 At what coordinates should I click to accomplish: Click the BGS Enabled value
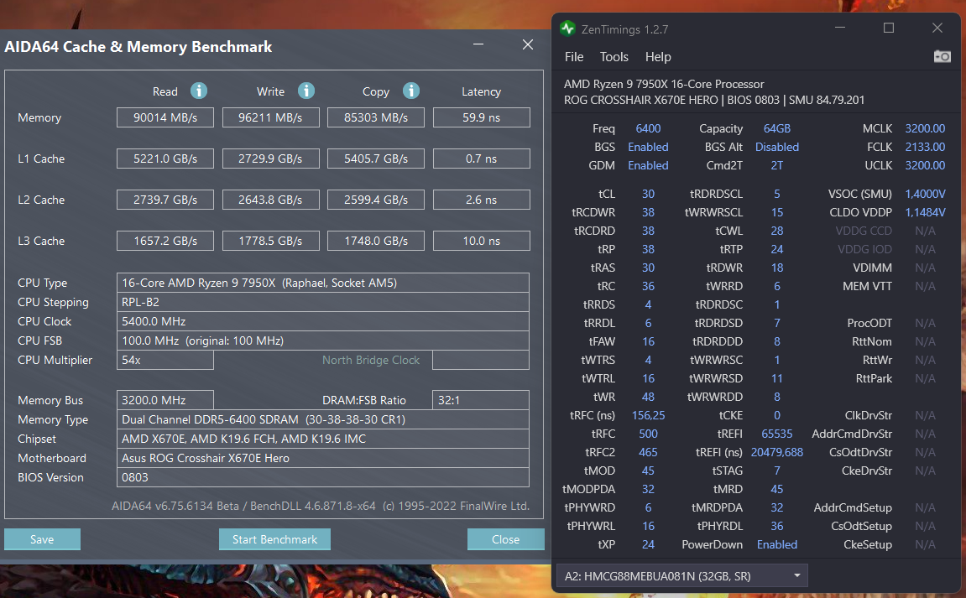point(648,147)
